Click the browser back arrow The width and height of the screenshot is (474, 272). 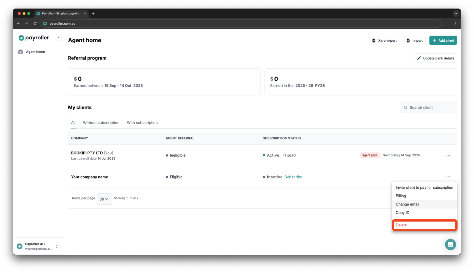click(18, 24)
